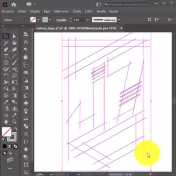This screenshot has width=176, height=176.
Task: Select the Type tool
Action: tap(6, 56)
